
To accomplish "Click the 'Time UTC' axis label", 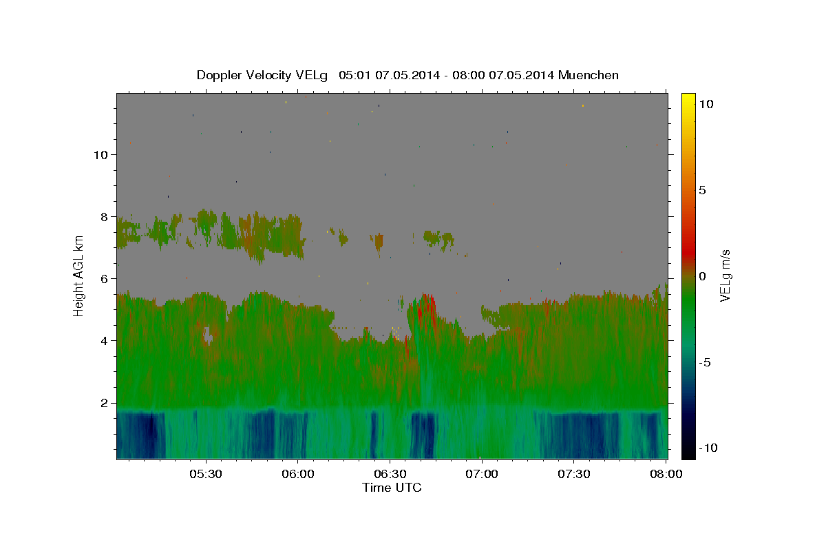I will (x=392, y=488).
